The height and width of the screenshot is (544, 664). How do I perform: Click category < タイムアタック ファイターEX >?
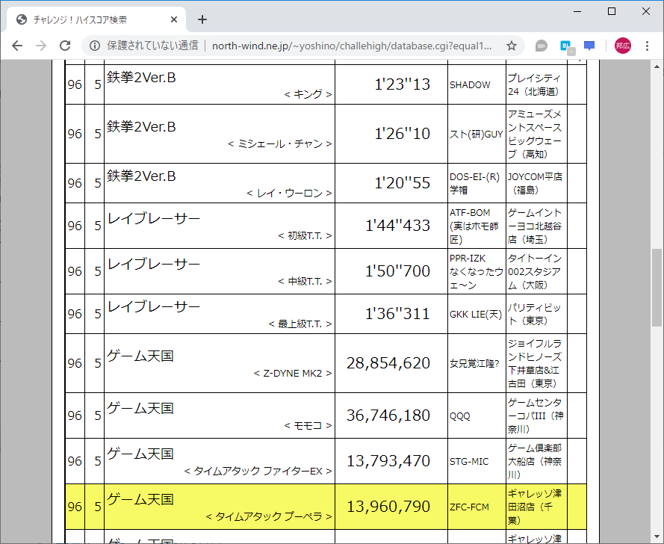(x=258, y=471)
